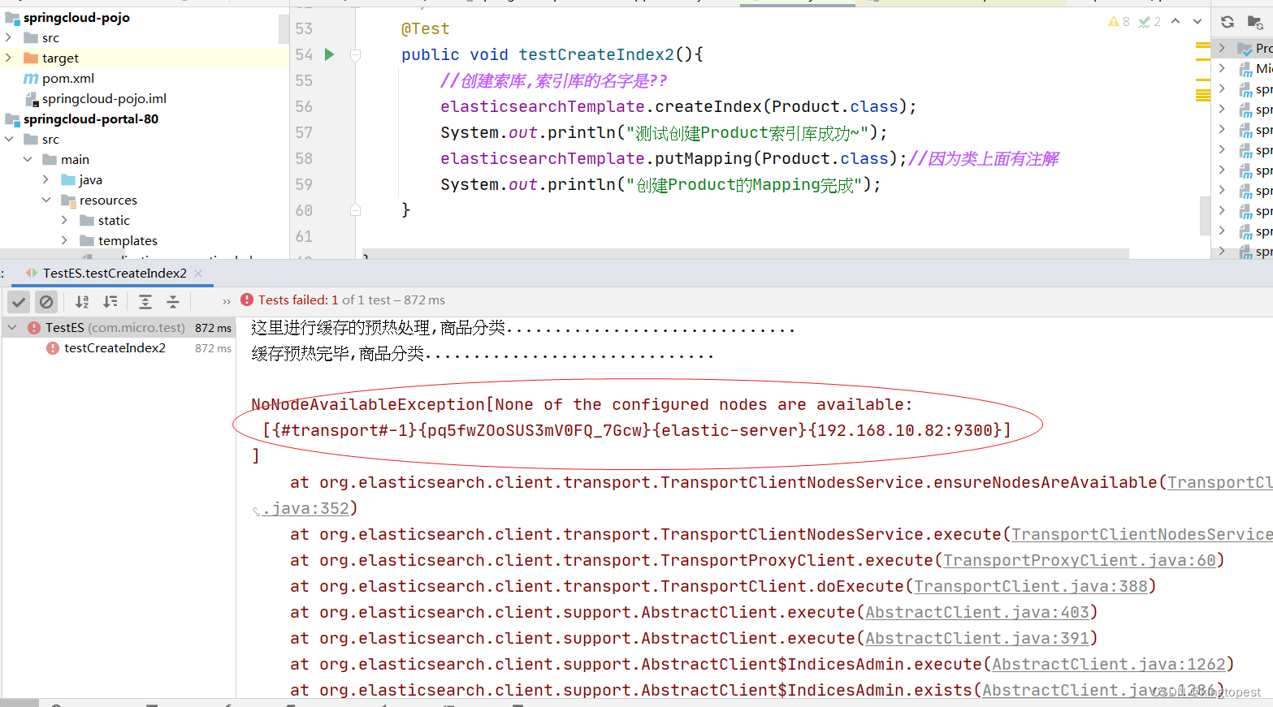This screenshot has width=1273, height=707.
Task: Expand all nodes in the test results tree
Action: pos(145,301)
